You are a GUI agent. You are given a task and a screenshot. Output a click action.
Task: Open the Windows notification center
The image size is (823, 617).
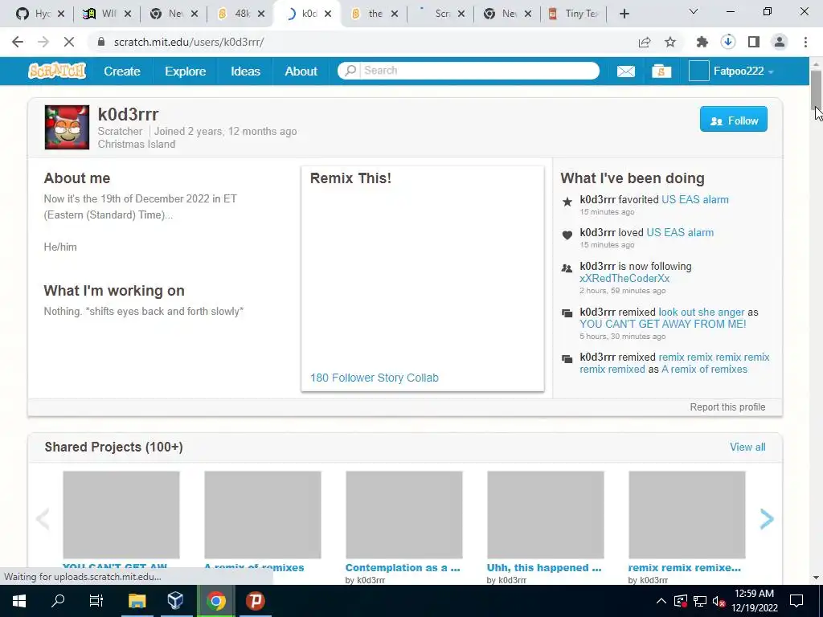coord(796,601)
